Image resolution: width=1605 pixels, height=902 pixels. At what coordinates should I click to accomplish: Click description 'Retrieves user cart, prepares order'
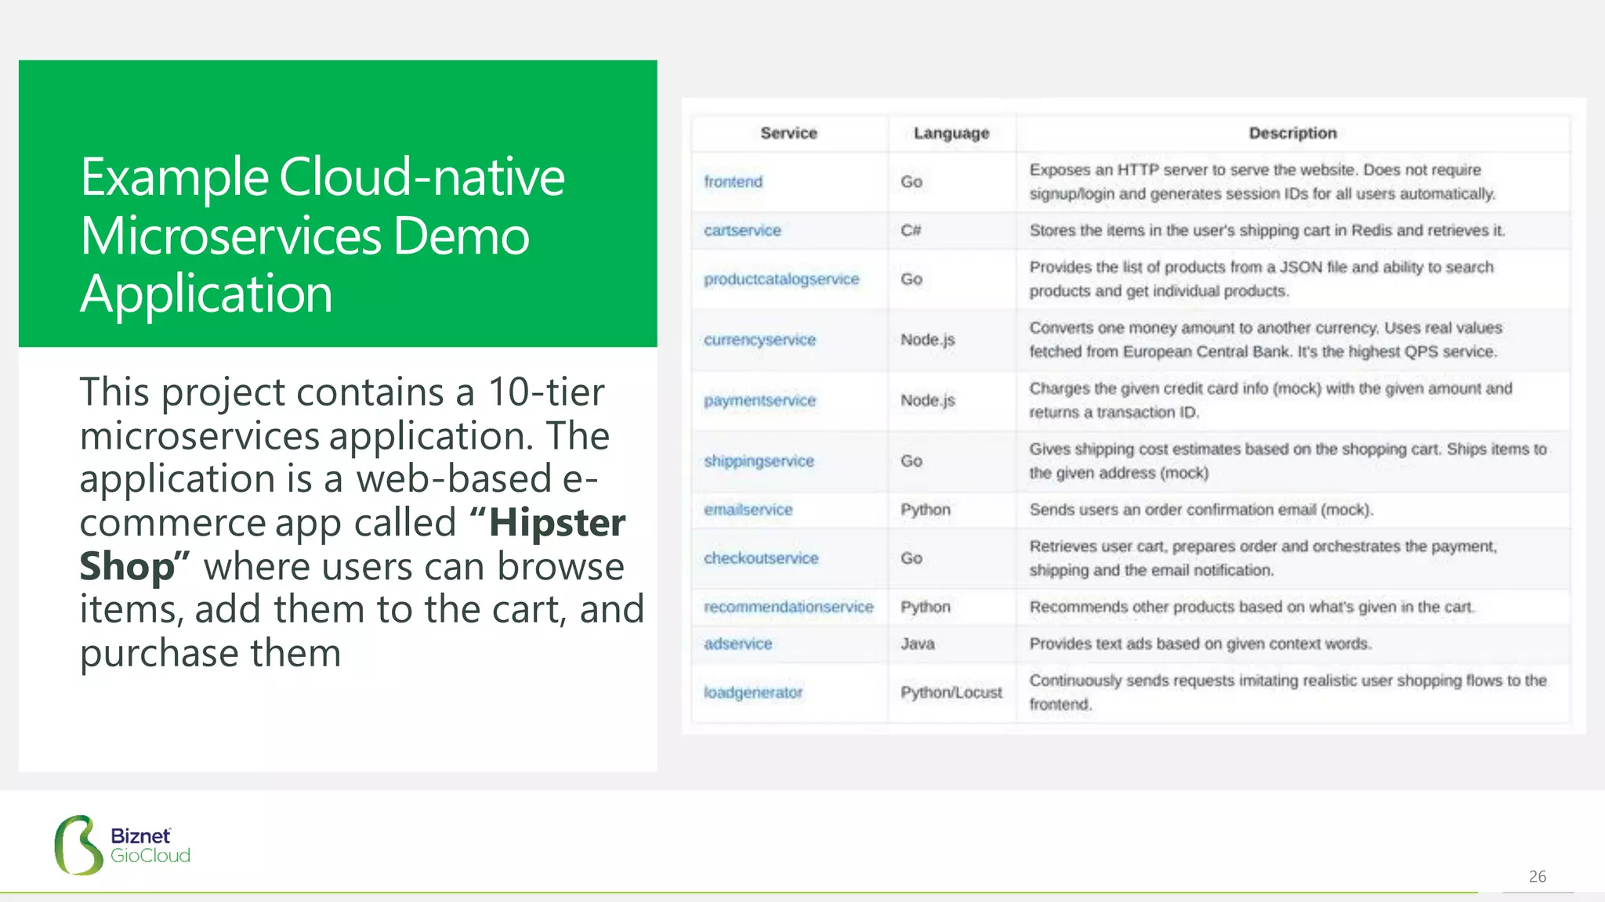(x=1263, y=558)
